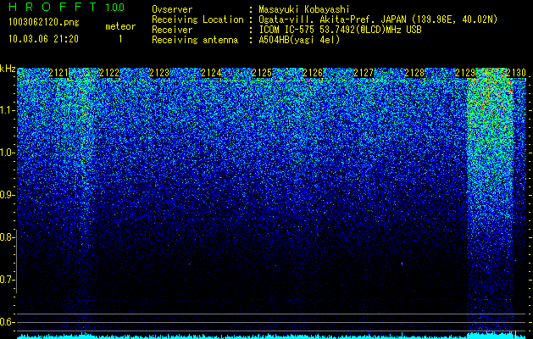
Task: Click the 0.9 kHz axis label
Action: tap(8, 195)
